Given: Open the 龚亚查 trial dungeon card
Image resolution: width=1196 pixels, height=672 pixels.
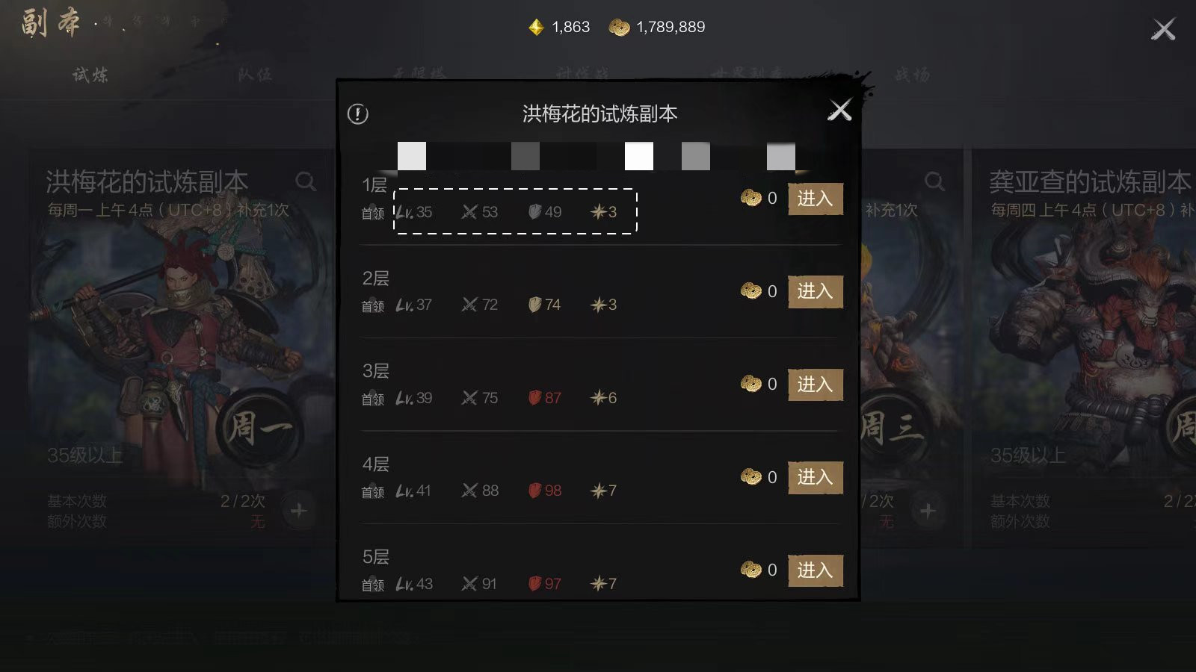Looking at the screenshot, I should pyautogui.click(x=1084, y=347).
